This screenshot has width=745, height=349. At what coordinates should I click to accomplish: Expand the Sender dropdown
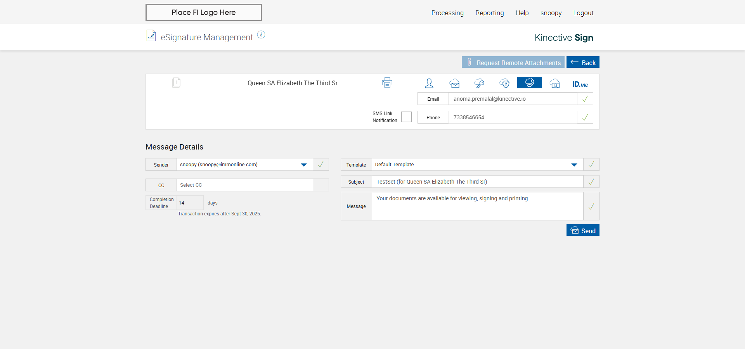coord(303,165)
